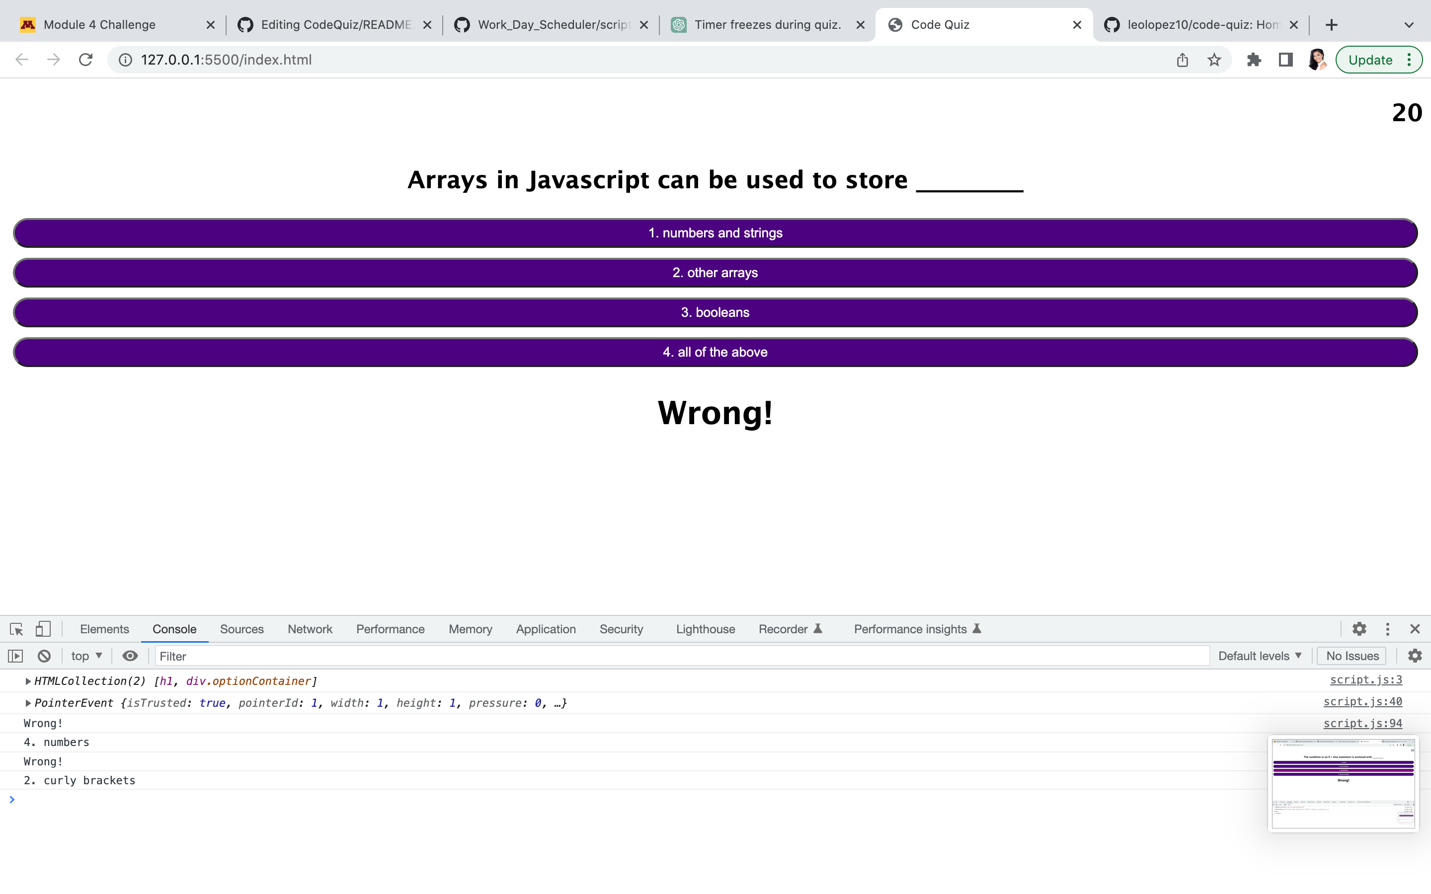Go forward using the browser forward arrow
Viewport: 1431px width, 894px height.
click(54, 60)
